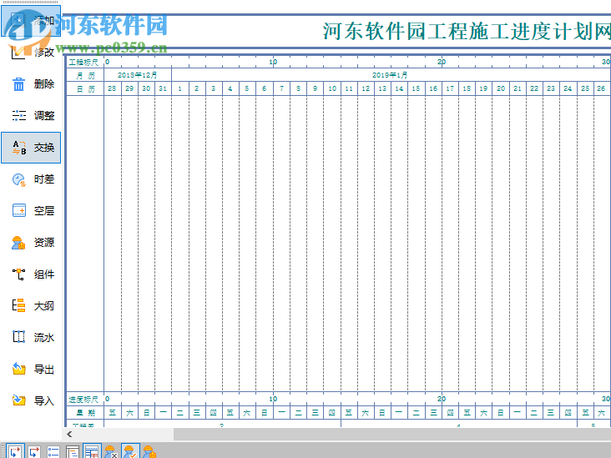611x458 pixels.
Task: Click the bulleted list view icon
Action: pyautogui.click(x=53, y=451)
